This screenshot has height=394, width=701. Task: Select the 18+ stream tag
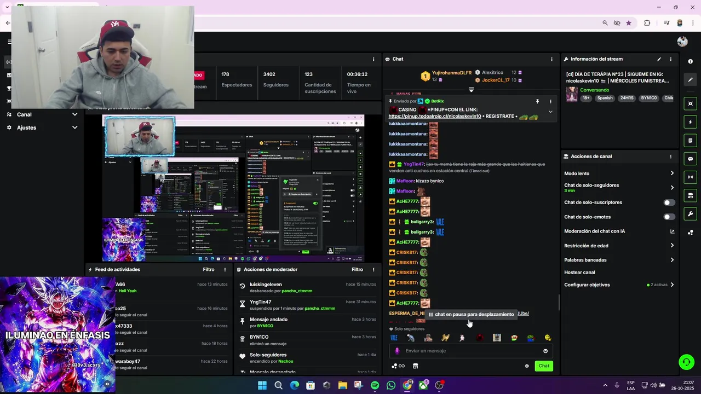(x=586, y=99)
